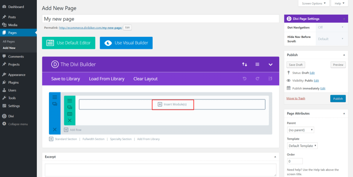Edit the permalink slug
Screen dimensions: 353x177
click(x=127, y=27)
